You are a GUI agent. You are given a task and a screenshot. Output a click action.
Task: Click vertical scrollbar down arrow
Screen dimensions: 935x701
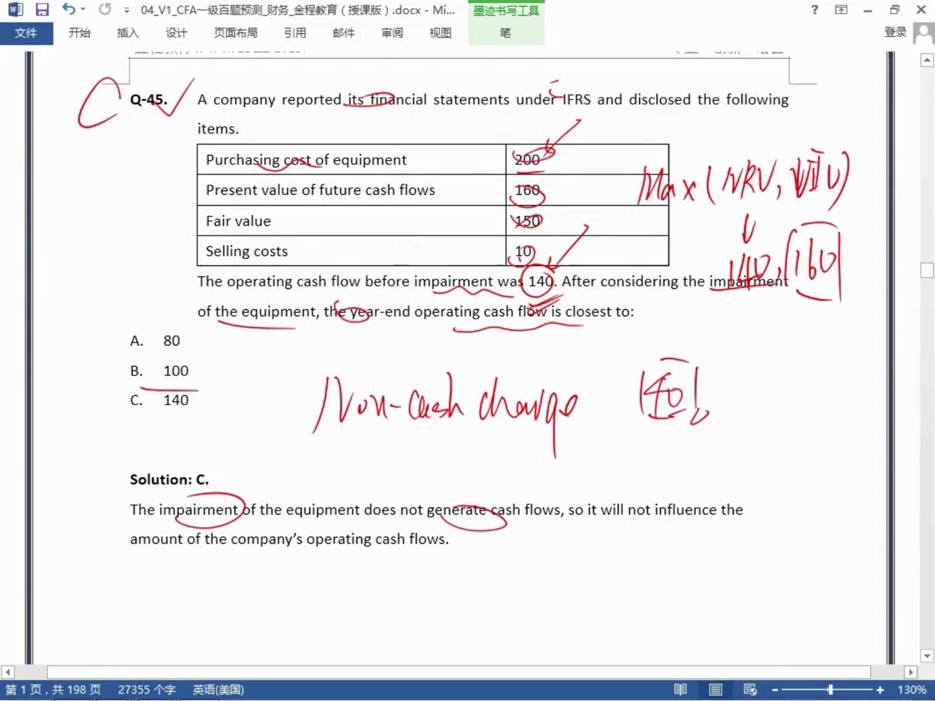tap(927, 656)
